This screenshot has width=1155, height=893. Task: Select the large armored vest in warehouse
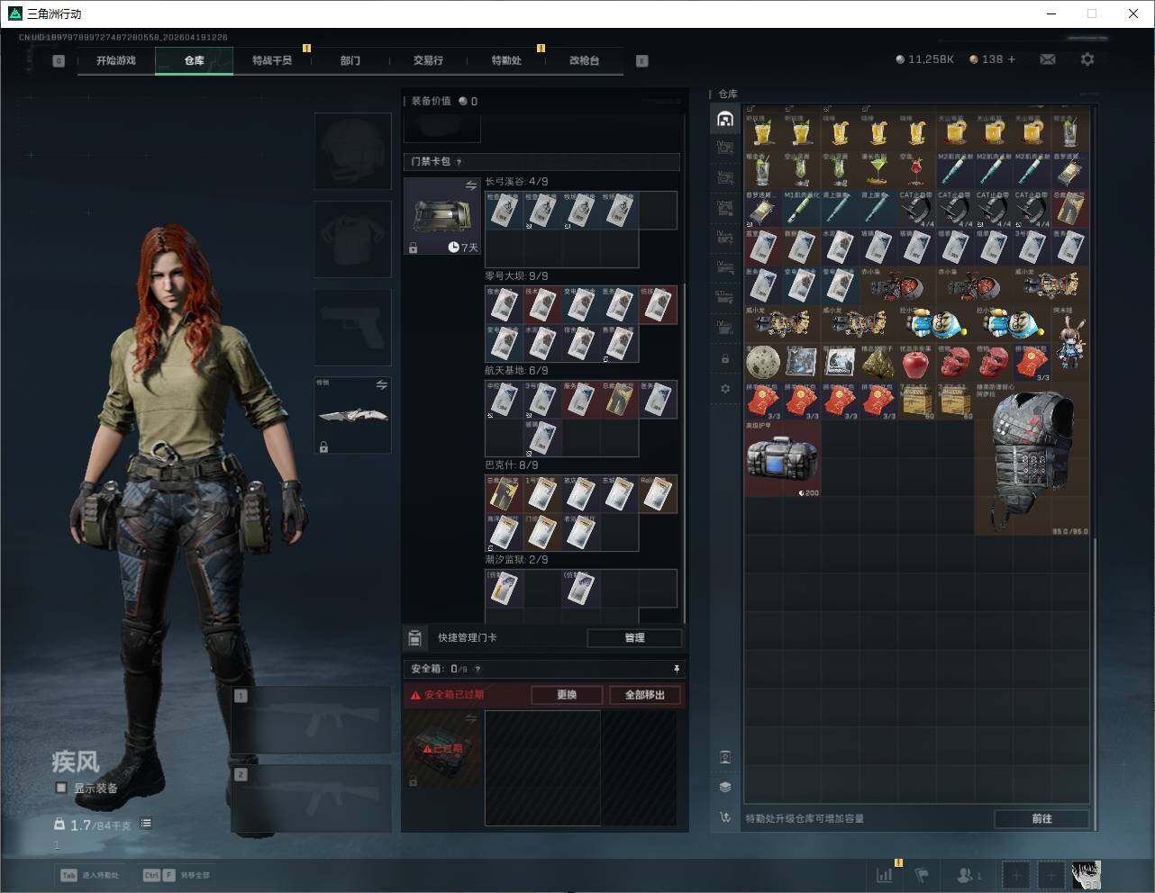pyautogui.click(x=1032, y=459)
